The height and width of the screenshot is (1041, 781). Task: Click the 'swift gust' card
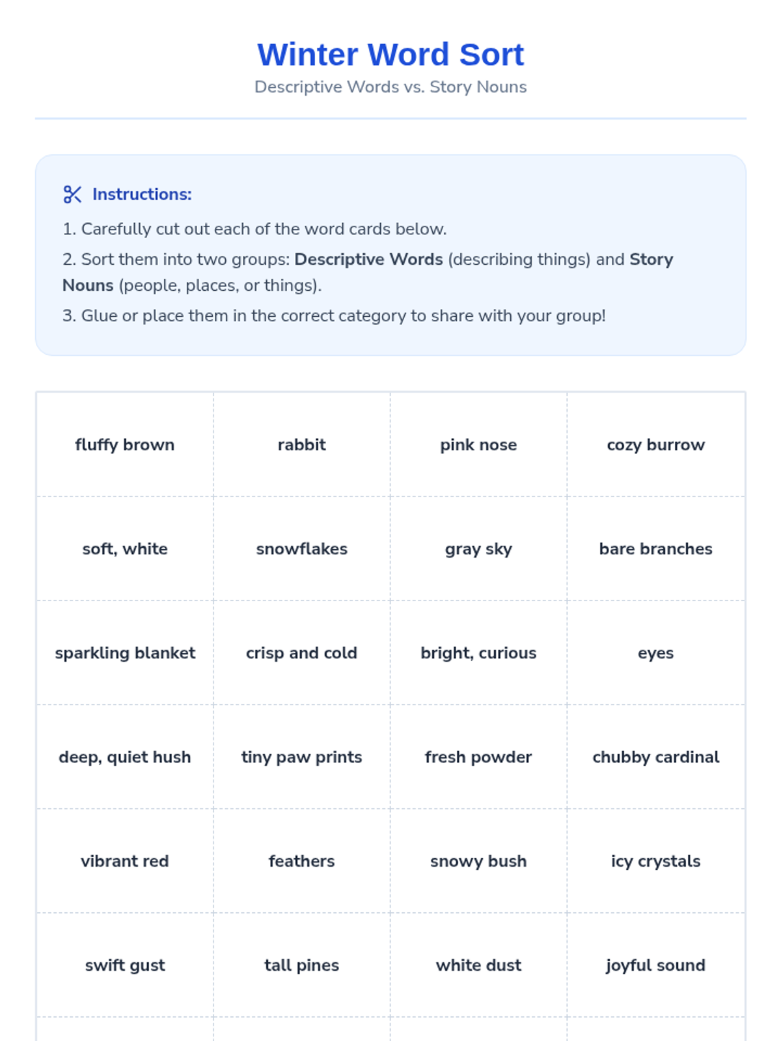click(x=125, y=965)
